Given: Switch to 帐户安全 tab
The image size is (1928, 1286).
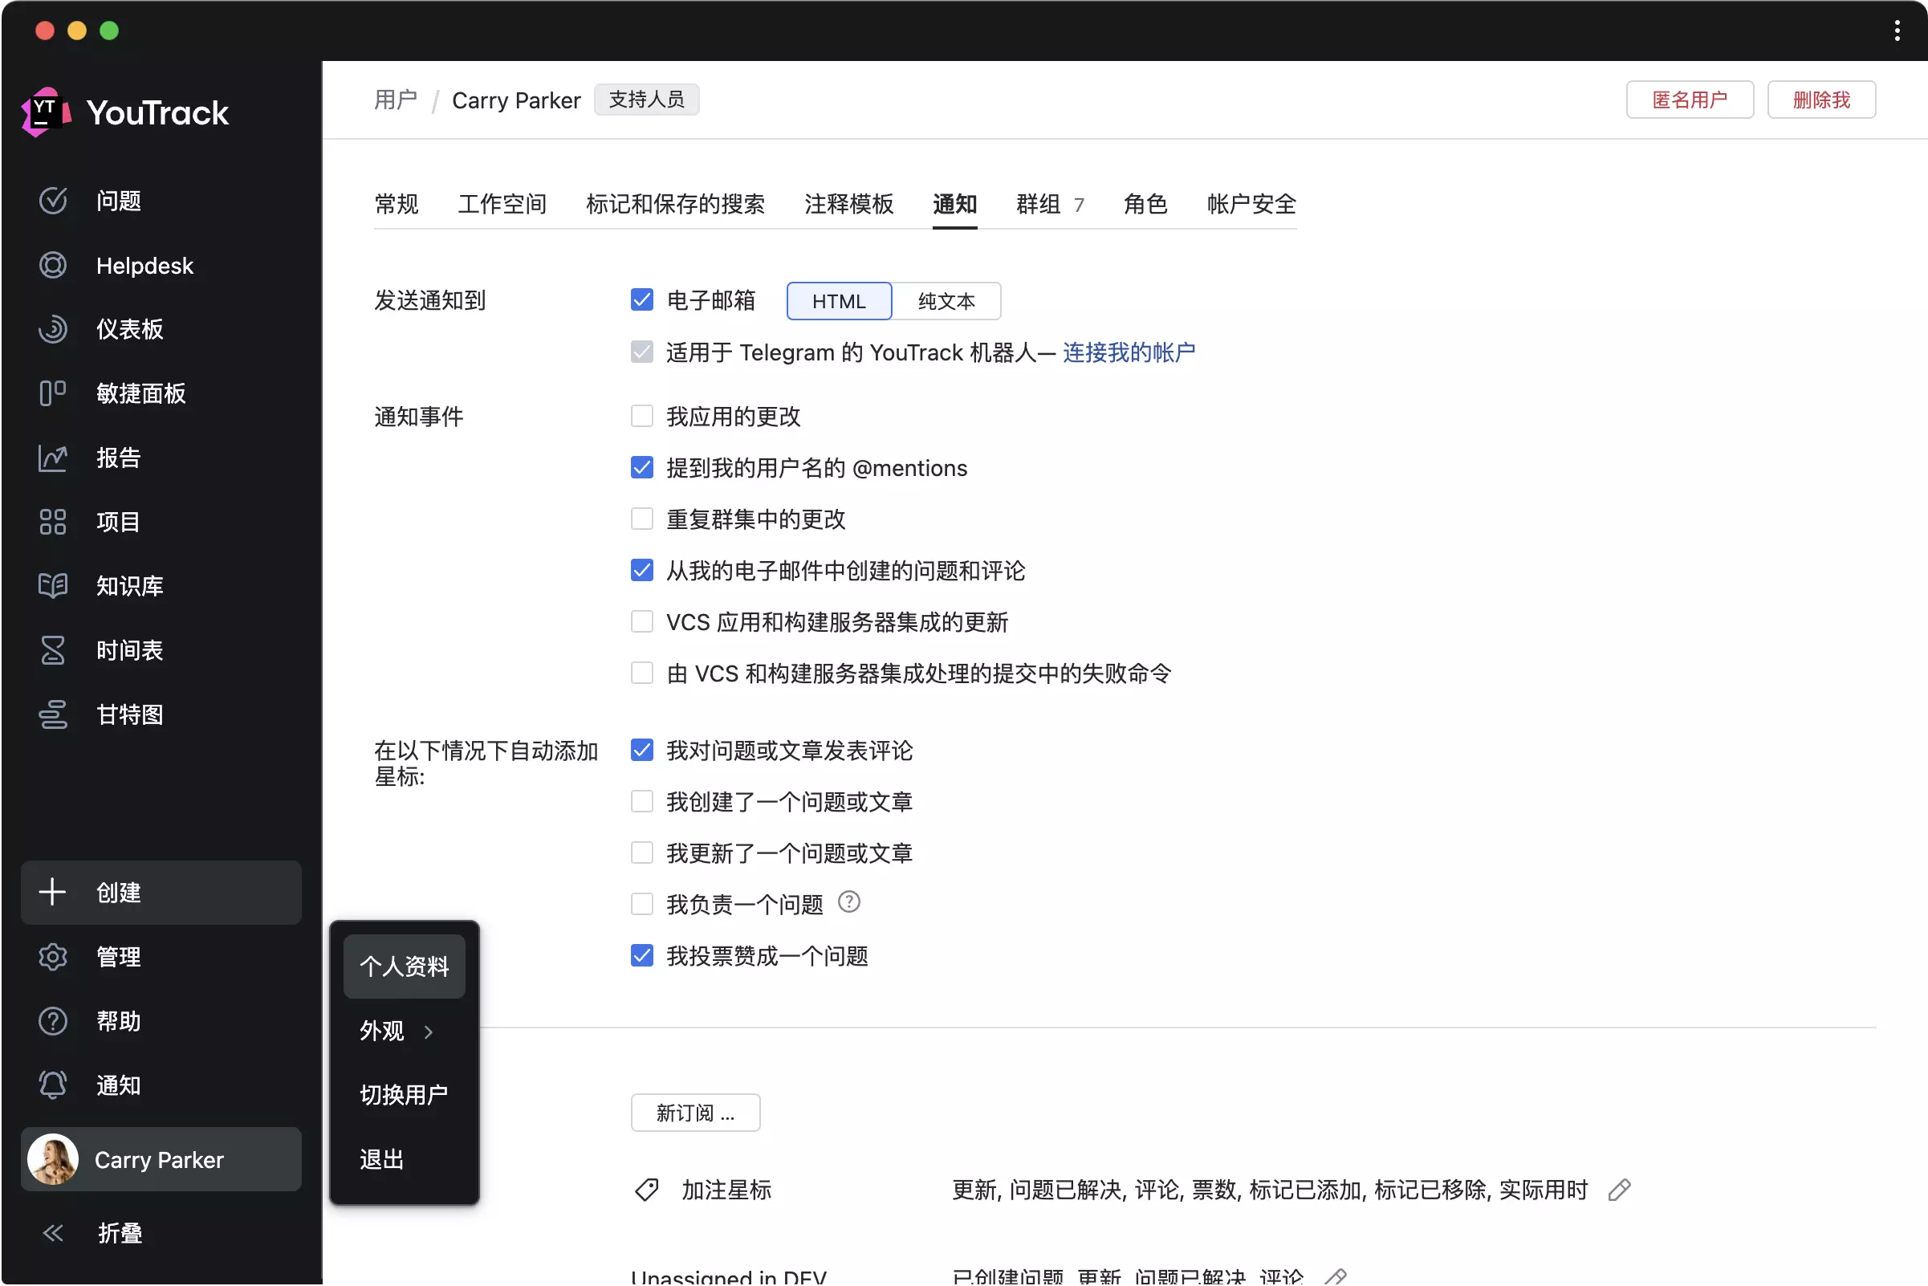Looking at the screenshot, I should 1251,204.
